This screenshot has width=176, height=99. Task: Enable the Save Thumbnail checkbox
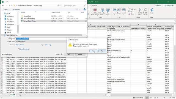point(19,49)
